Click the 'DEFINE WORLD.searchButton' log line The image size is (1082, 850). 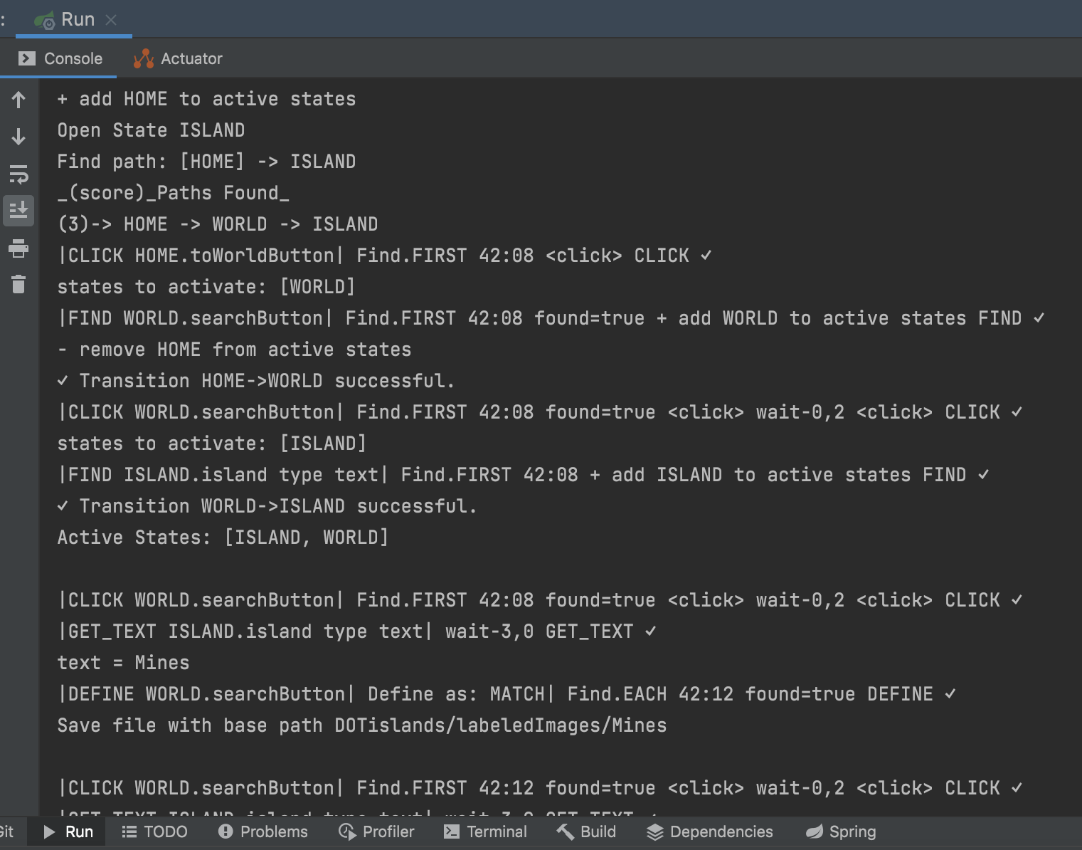click(507, 694)
